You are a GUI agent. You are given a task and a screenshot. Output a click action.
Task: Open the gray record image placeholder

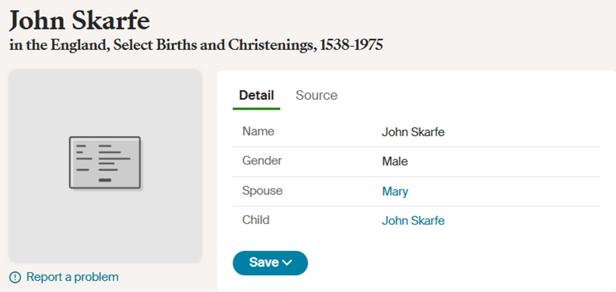105,166
